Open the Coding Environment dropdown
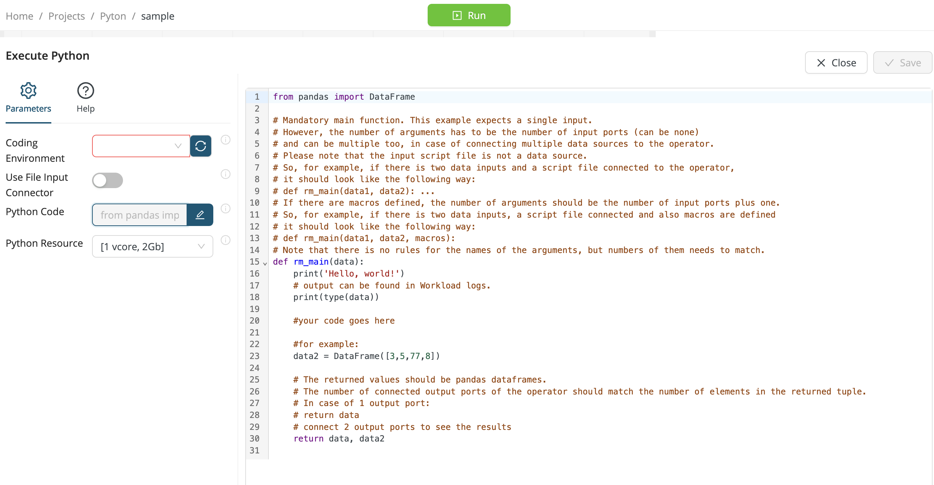This screenshot has height=485, width=934. tap(141, 146)
